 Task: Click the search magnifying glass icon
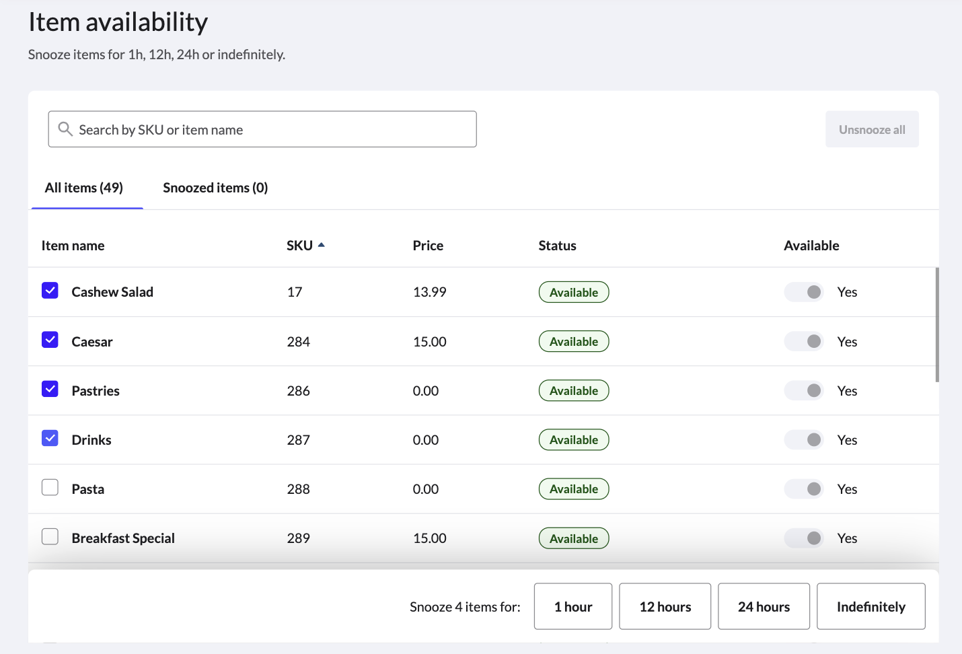point(65,129)
